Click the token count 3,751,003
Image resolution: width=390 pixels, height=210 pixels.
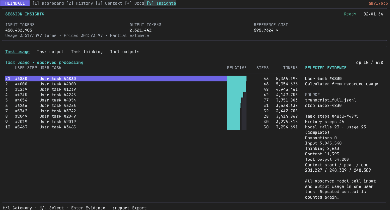(286, 100)
